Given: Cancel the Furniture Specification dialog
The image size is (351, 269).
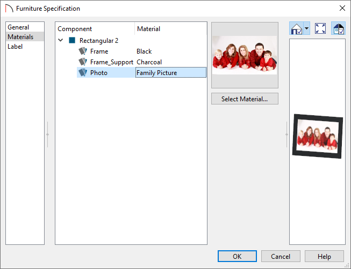Looking at the screenshot, I should click(x=281, y=256).
